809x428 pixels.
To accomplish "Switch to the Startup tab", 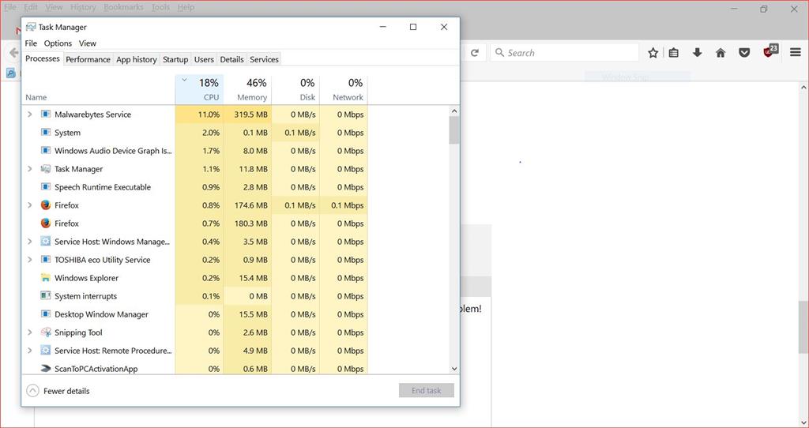I will [x=175, y=59].
